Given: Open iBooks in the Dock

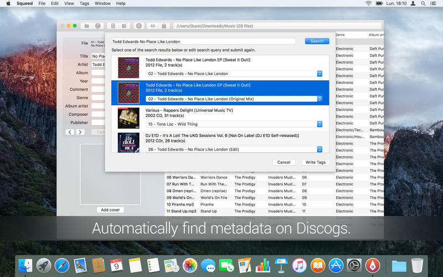Looking at the screenshot, I should (317, 266).
